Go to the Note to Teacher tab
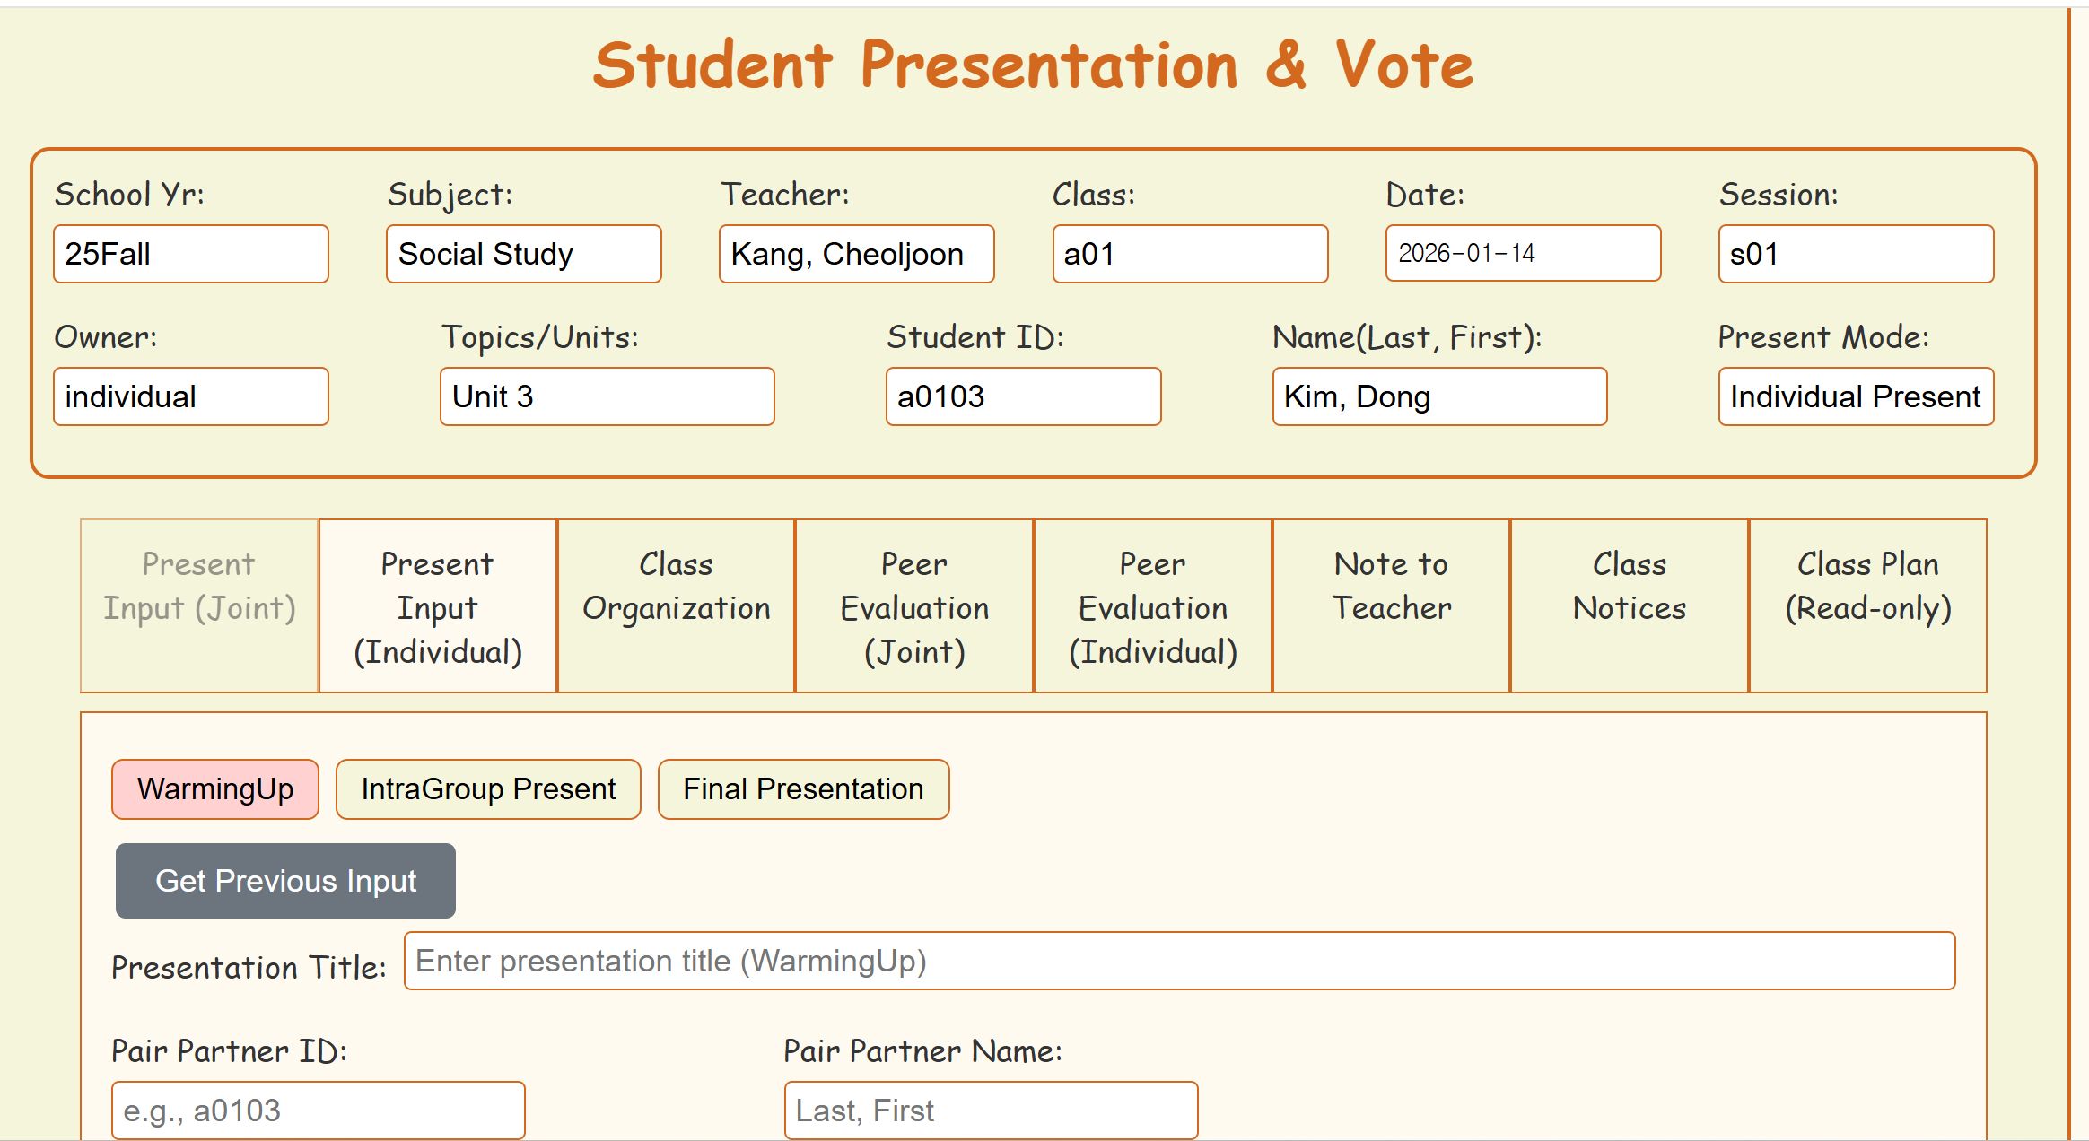Screen dimensions: 2089x1141 [x=1391, y=606]
